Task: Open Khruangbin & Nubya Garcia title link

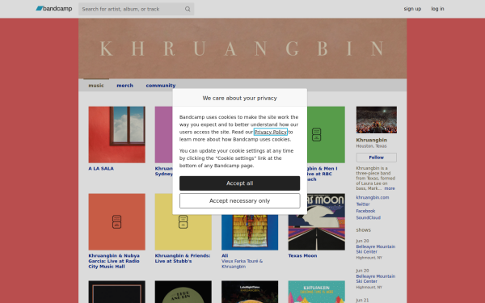Action: (x=114, y=261)
